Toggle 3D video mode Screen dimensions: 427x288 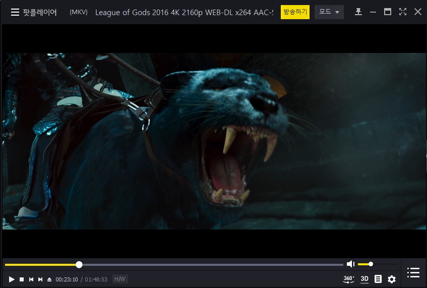(364, 279)
